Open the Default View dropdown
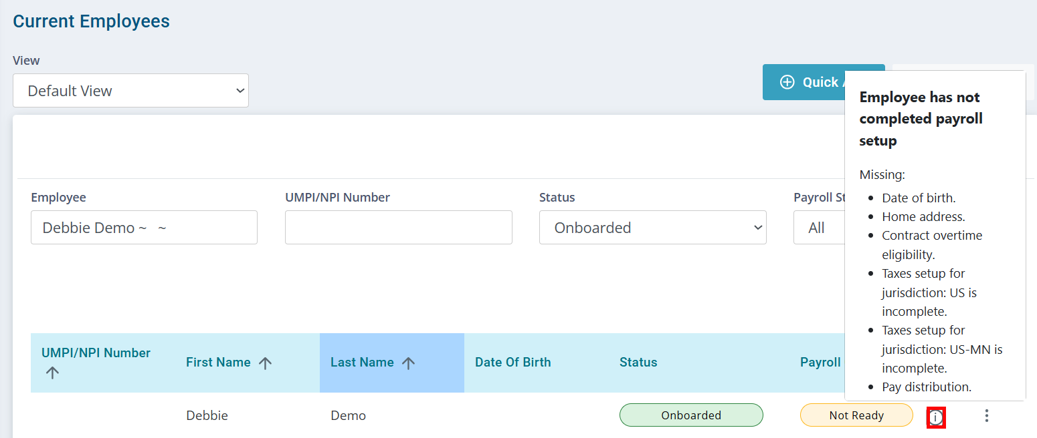The height and width of the screenshot is (438, 1037). pos(130,91)
